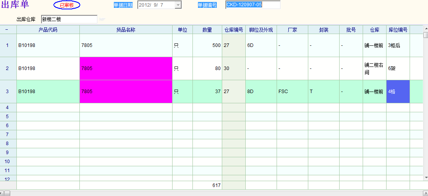Click the blue highlighted 4格 cell
428x196 pixels.
pyautogui.click(x=397, y=92)
